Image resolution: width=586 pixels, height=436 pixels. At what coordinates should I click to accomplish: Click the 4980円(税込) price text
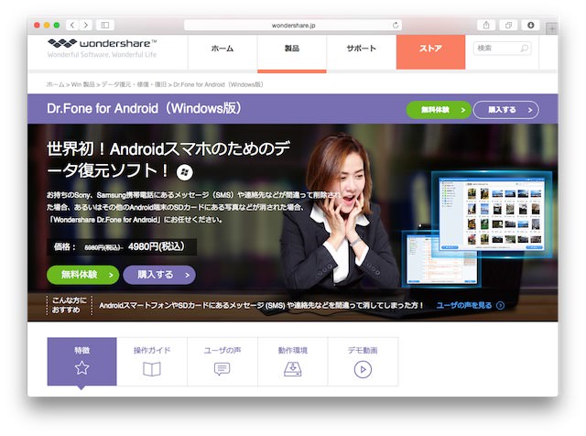(x=157, y=246)
